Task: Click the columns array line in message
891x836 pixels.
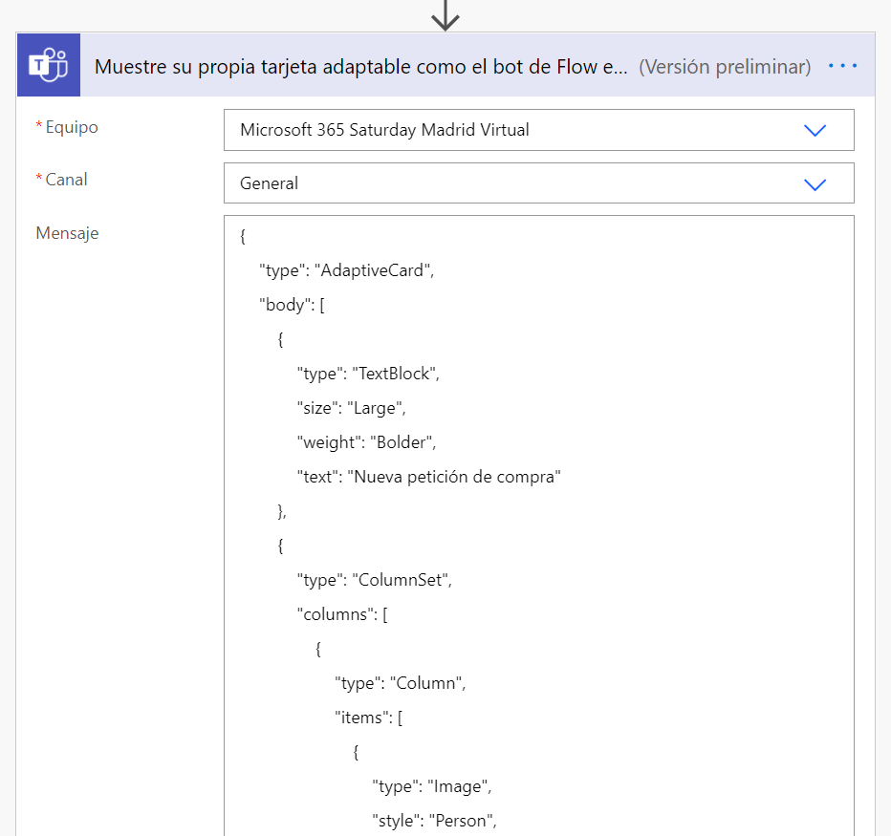Action: point(342,614)
